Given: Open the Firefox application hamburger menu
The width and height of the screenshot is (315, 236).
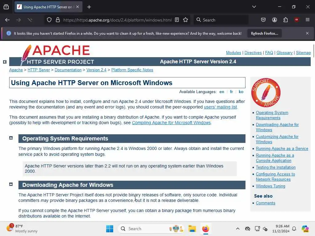Looking at the screenshot, I should [x=308, y=20].
